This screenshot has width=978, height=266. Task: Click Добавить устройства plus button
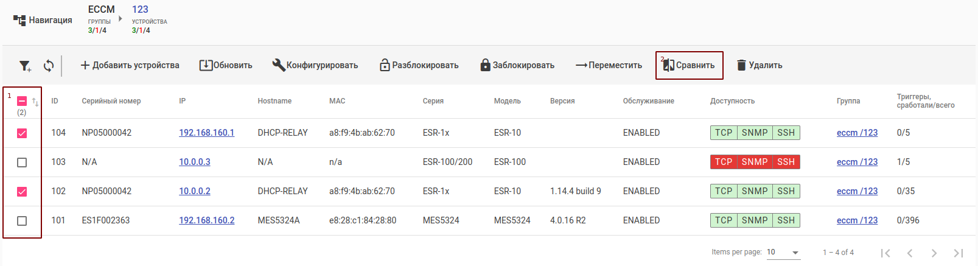pyautogui.click(x=130, y=65)
